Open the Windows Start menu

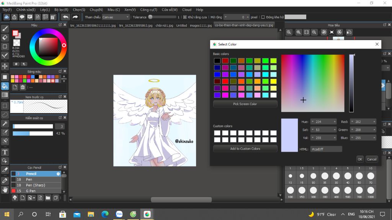[7, 214]
